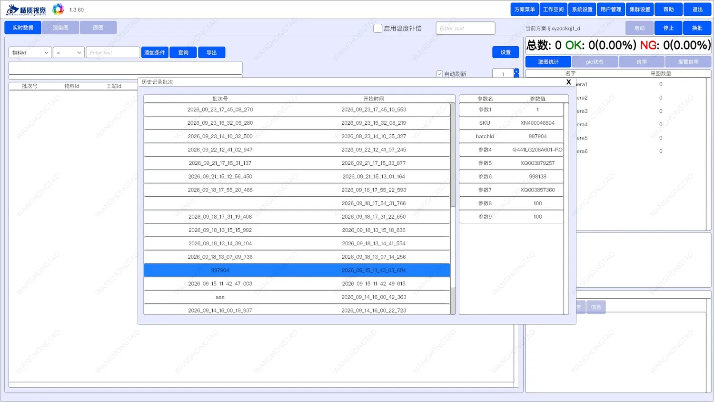
Task: Click the eye-shaped company logo
Action: pyautogui.click(x=12, y=10)
